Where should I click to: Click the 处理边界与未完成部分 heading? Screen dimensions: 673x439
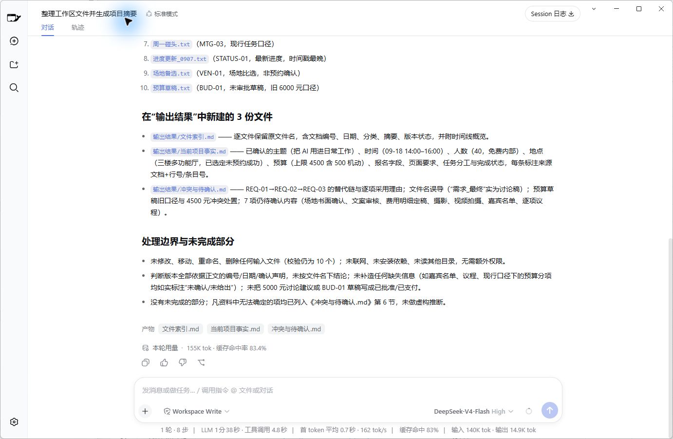188,242
